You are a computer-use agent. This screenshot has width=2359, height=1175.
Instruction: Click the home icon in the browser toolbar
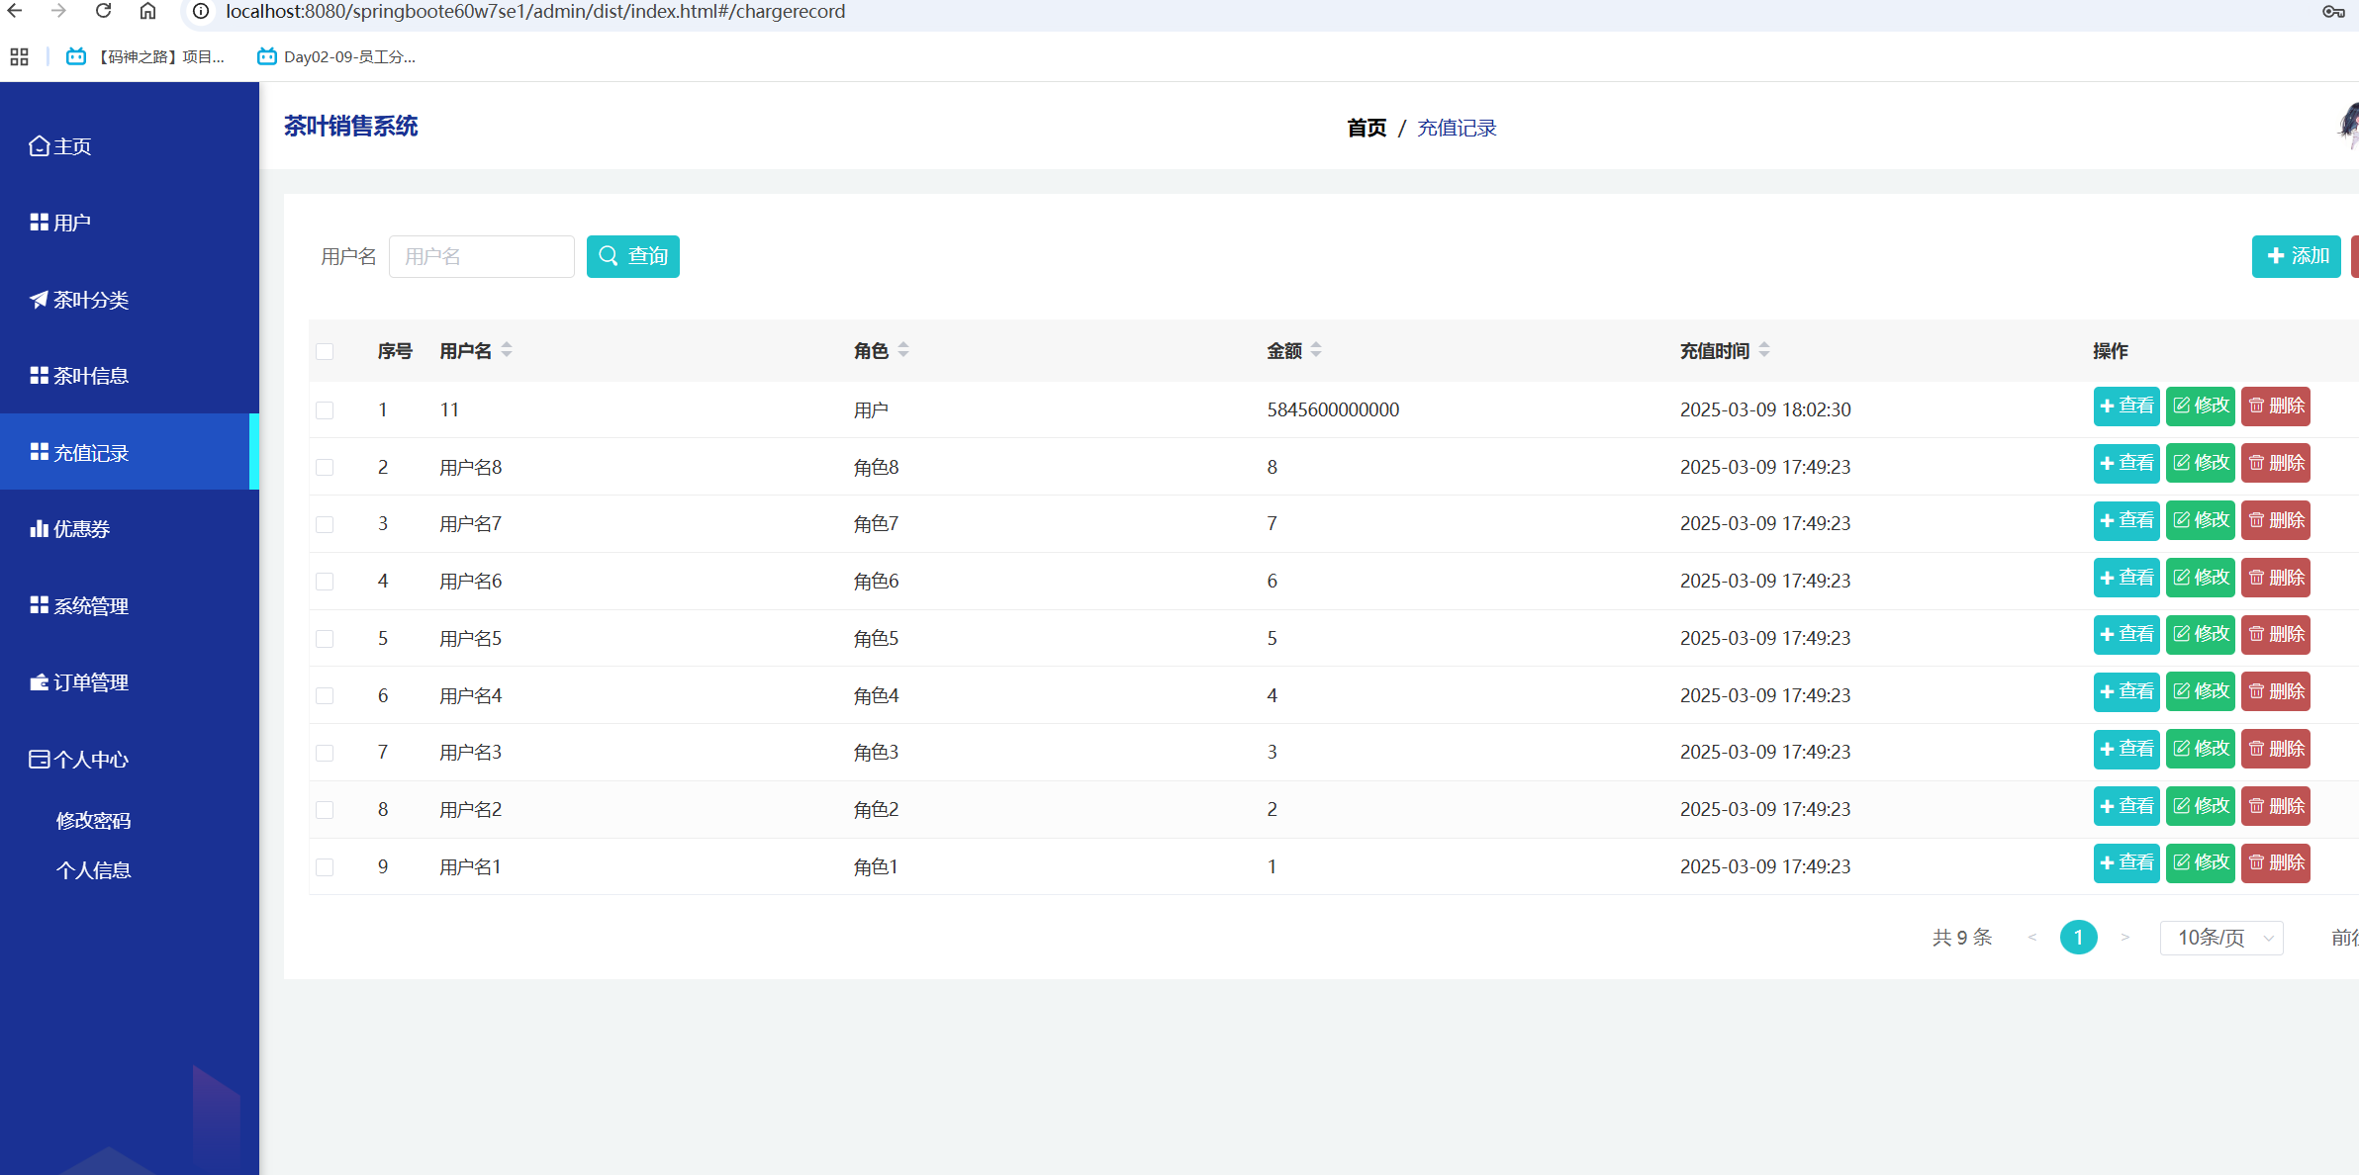(x=147, y=11)
